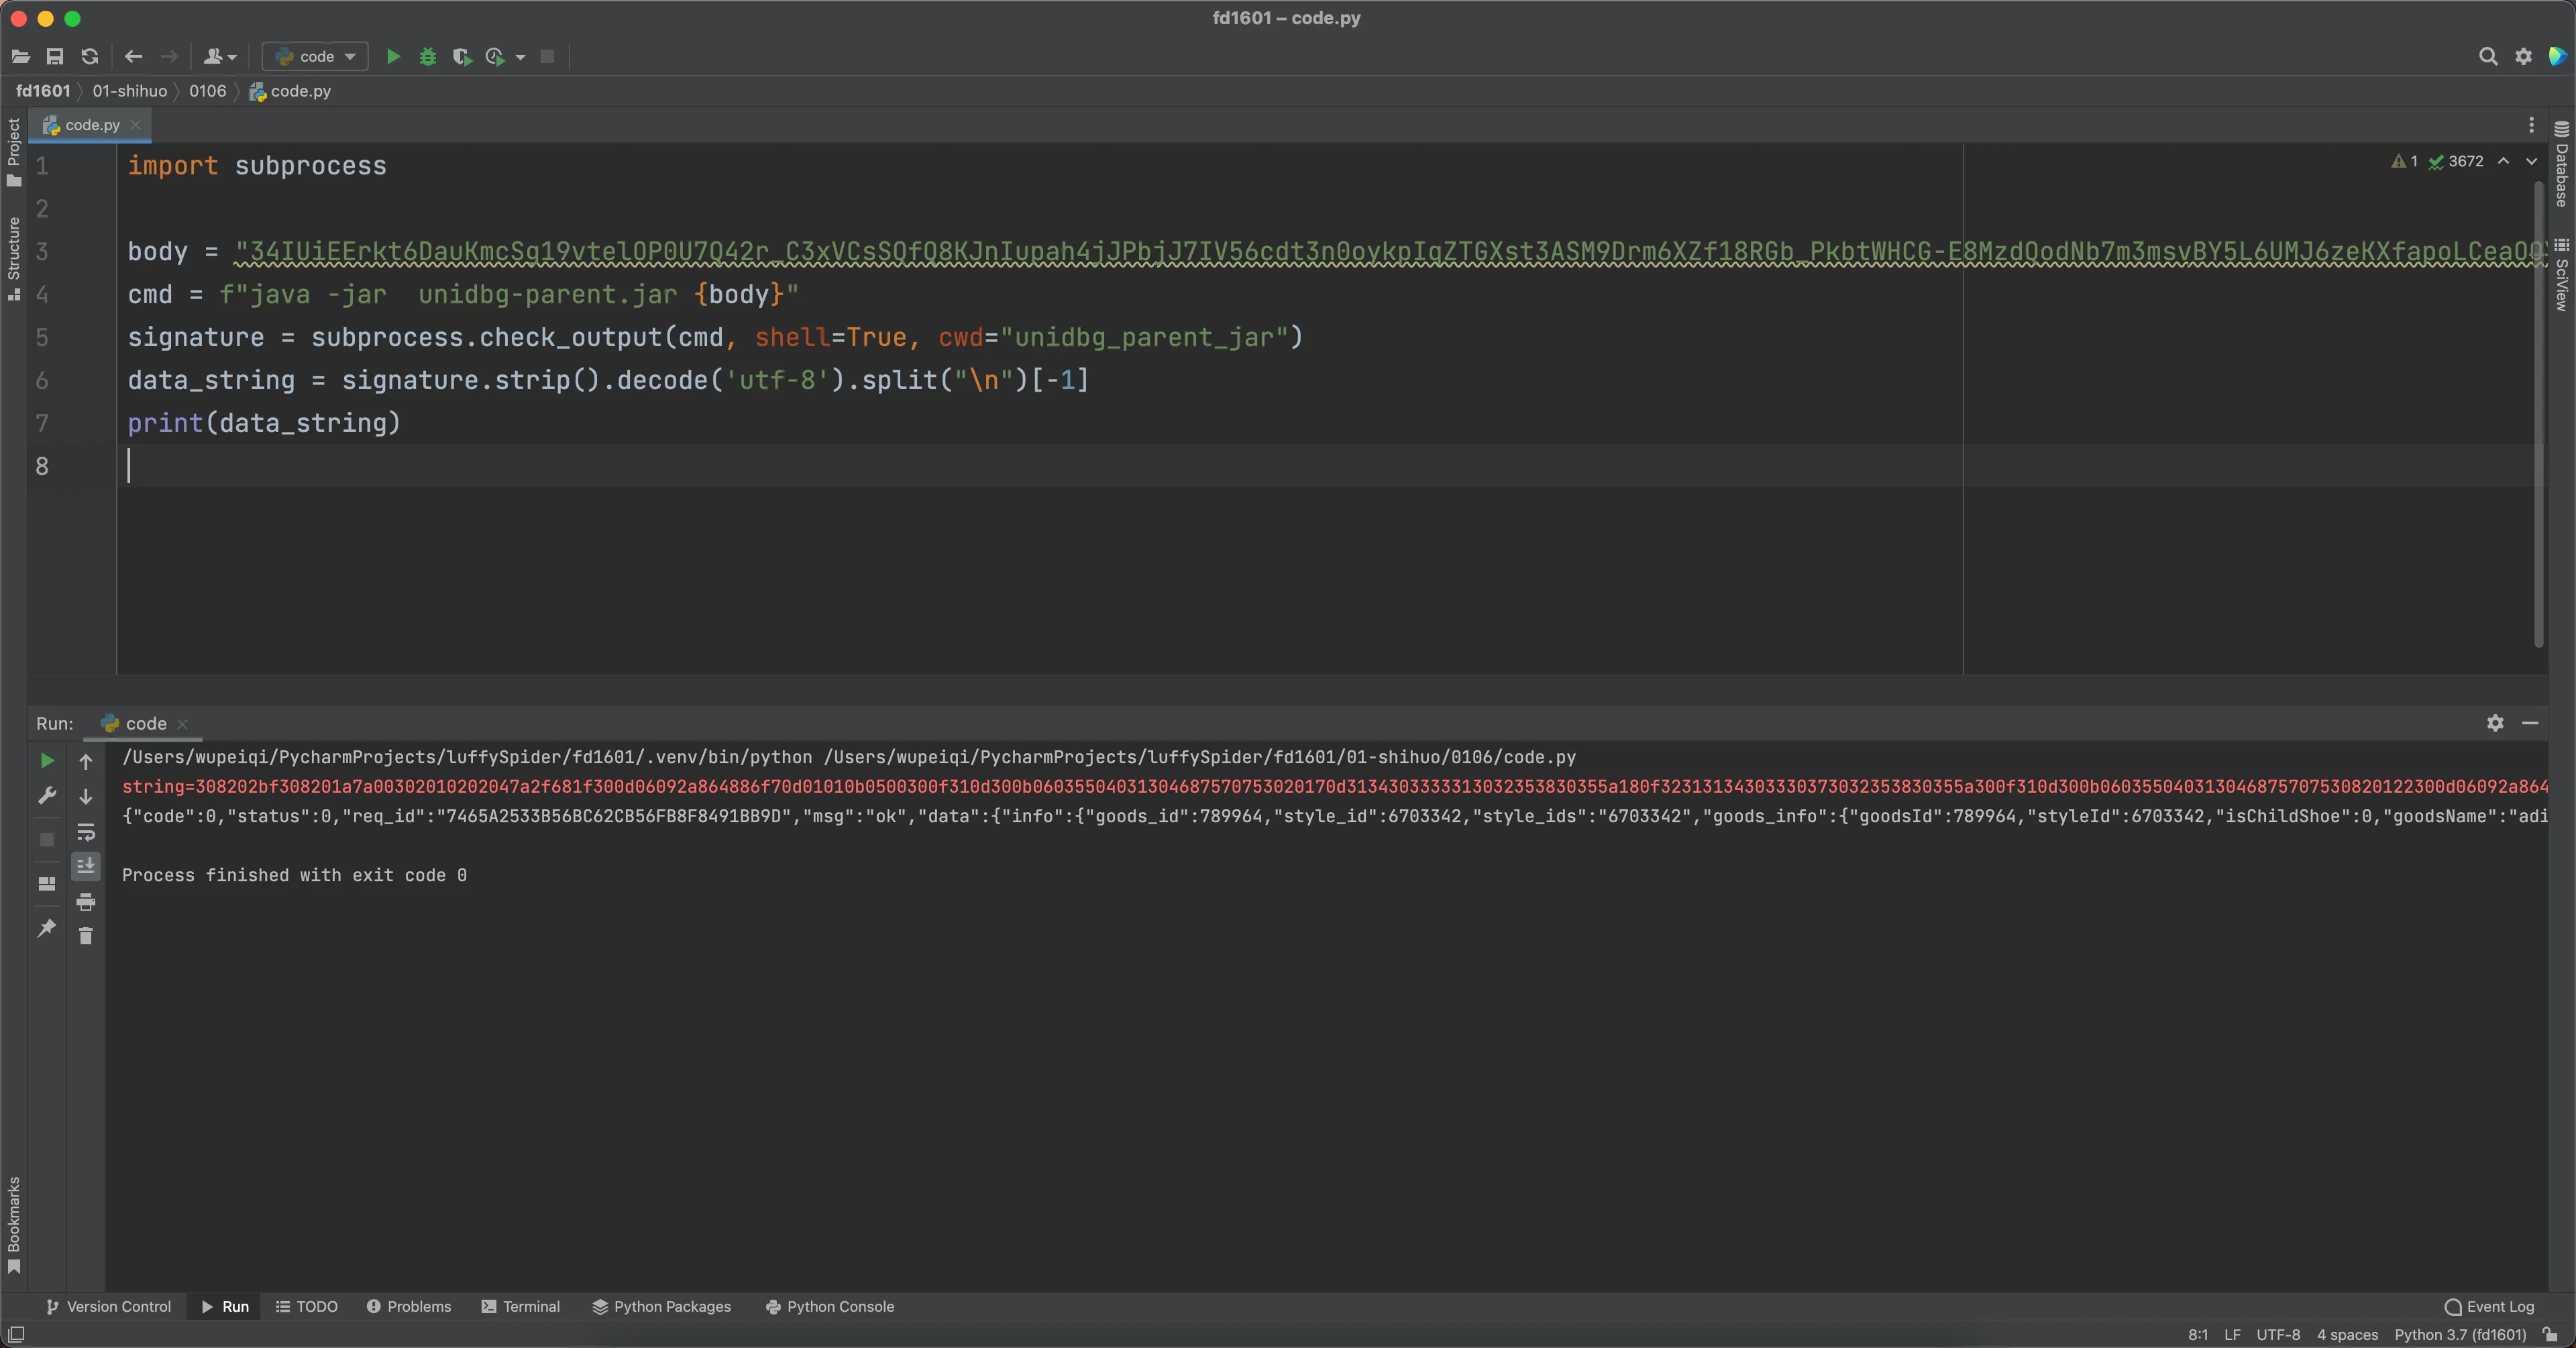Screen dimensions: 2576x1348
Task: Click the 'print' call on line 7
Action: point(165,423)
